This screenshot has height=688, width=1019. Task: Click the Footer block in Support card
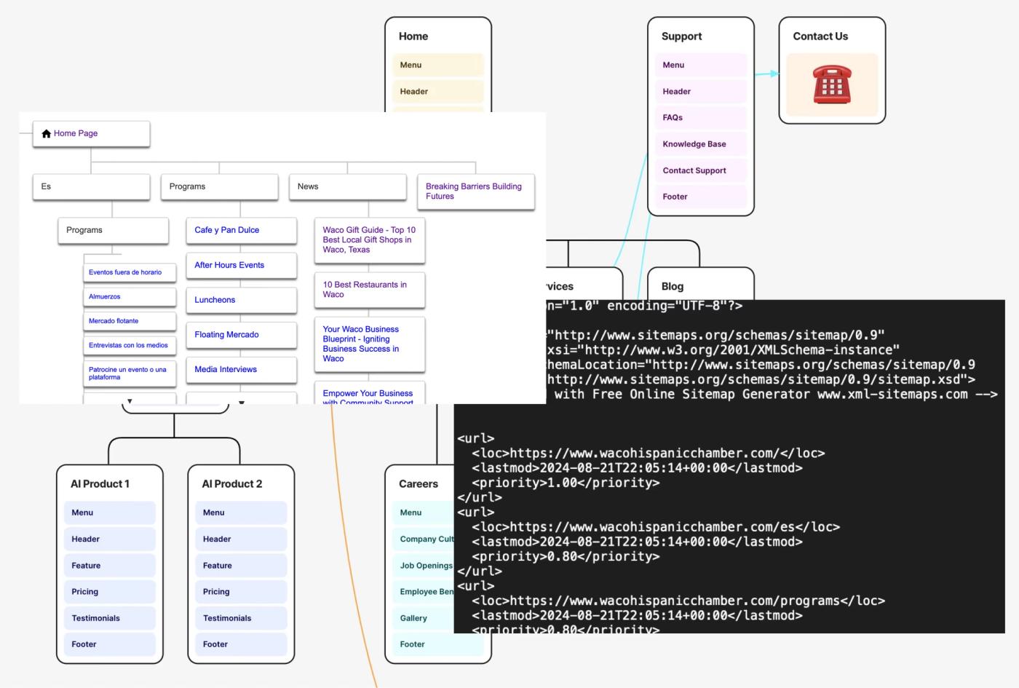click(x=701, y=197)
